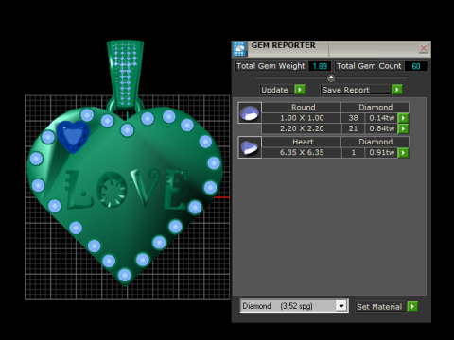Click the Diamond label in Round header
The height and width of the screenshot is (340, 454).
(375, 108)
